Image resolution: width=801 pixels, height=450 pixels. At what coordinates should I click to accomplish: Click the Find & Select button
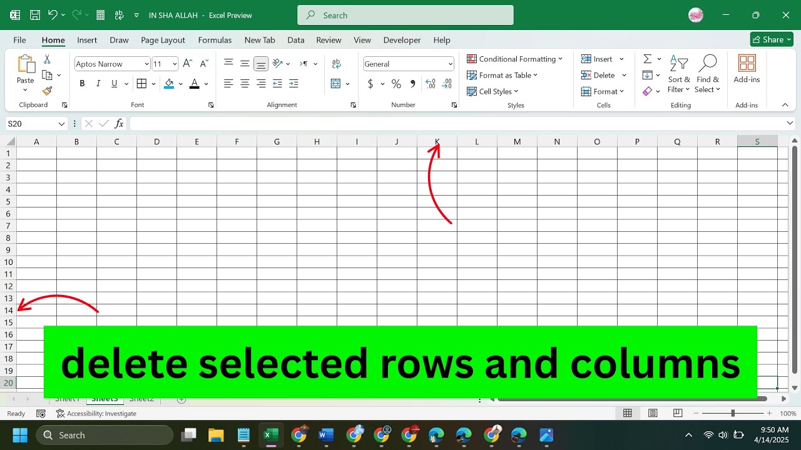tap(708, 74)
